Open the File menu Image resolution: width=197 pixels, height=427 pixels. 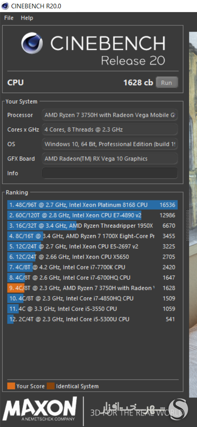[9, 18]
